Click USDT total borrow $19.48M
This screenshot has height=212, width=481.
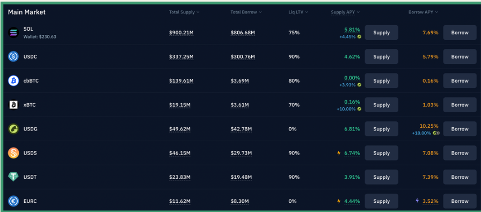coord(242,177)
